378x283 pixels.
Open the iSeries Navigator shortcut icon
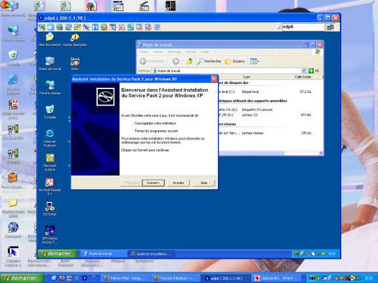coord(75,39)
